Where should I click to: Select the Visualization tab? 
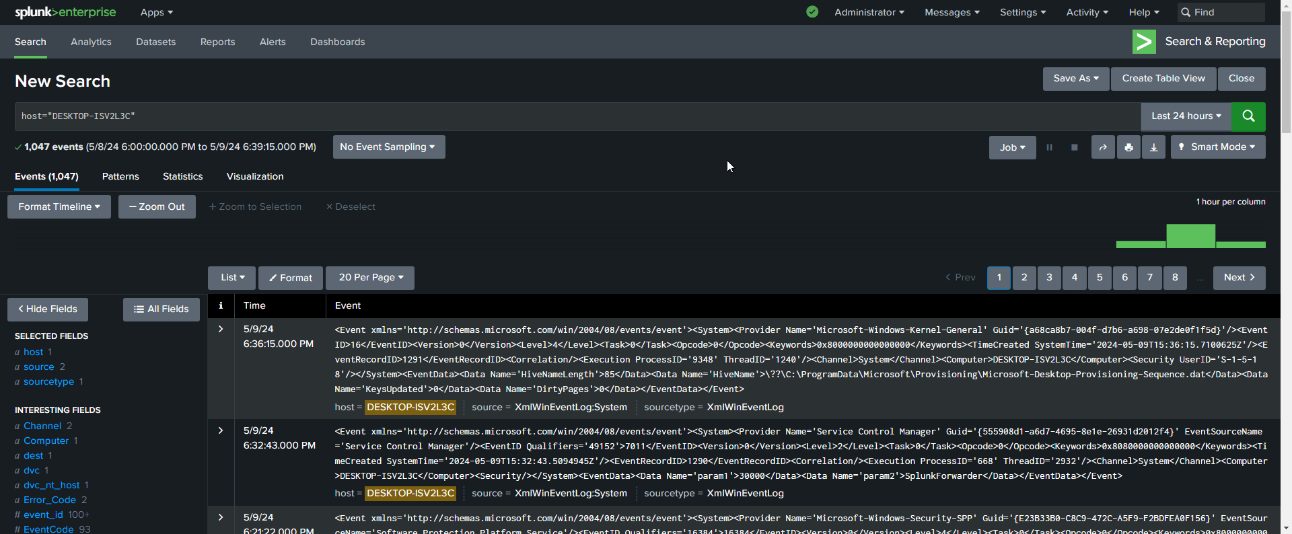pyautogui.click(x=255, y=176)
